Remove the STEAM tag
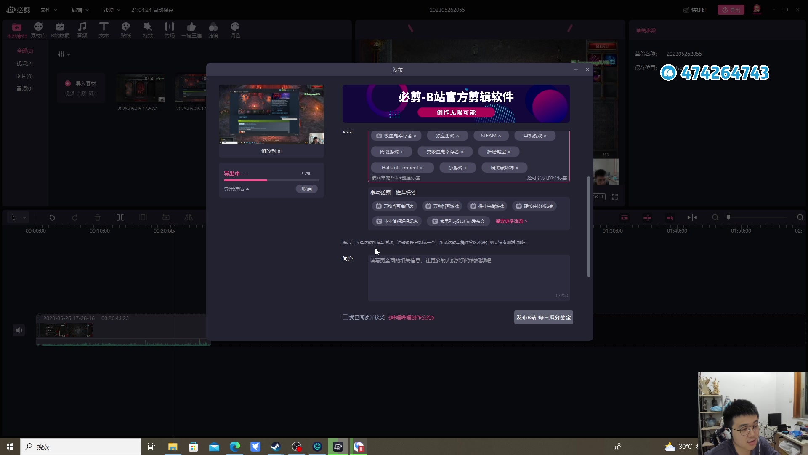 500,136
